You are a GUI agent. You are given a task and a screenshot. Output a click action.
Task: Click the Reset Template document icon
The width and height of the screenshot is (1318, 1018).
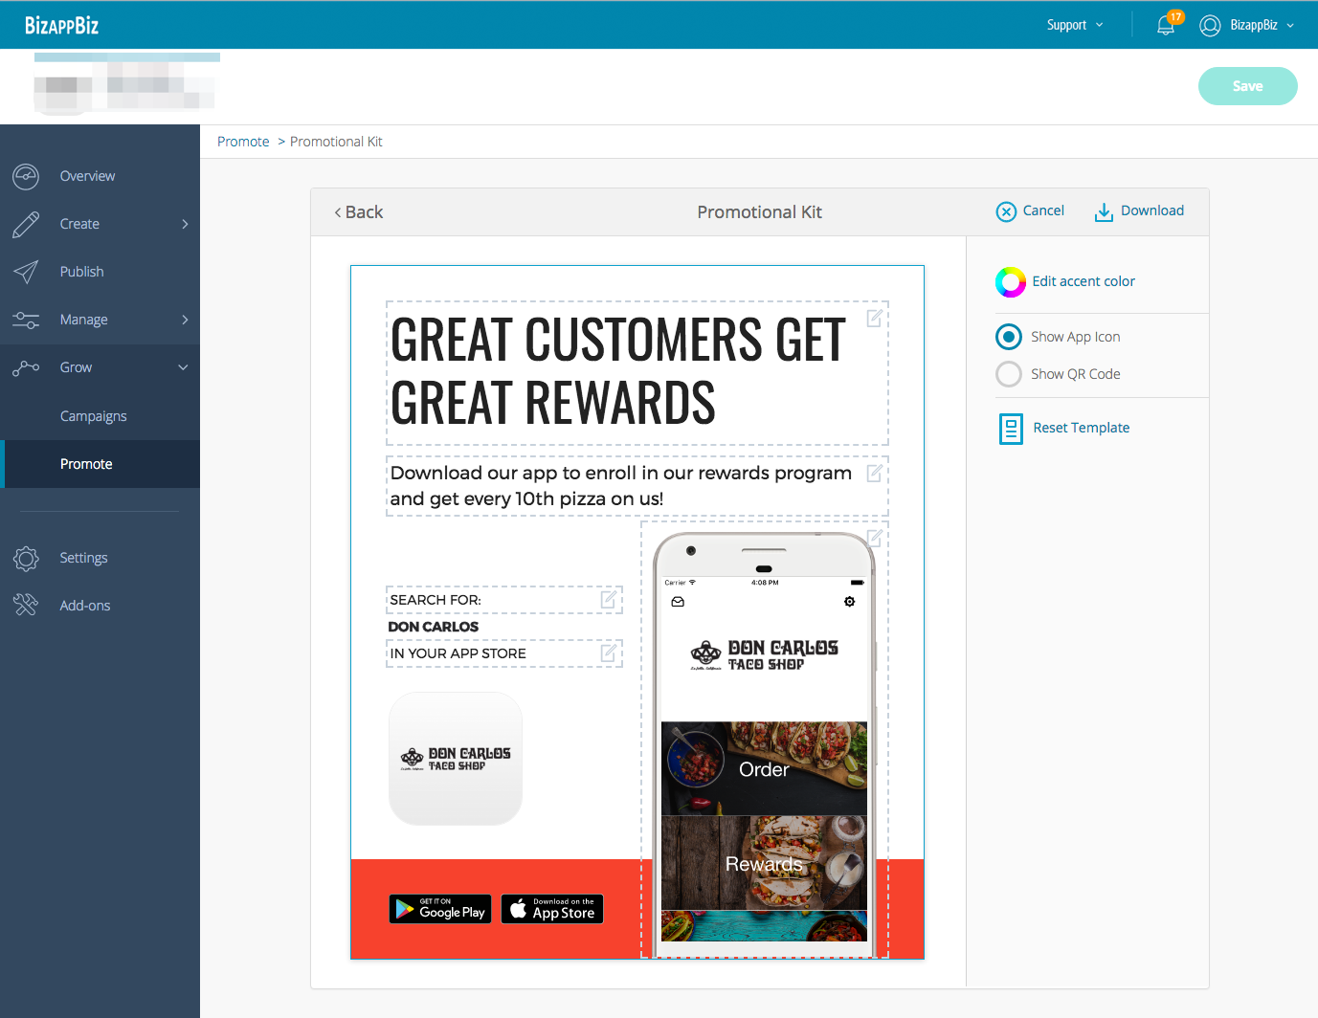(x=1011, y=429)
